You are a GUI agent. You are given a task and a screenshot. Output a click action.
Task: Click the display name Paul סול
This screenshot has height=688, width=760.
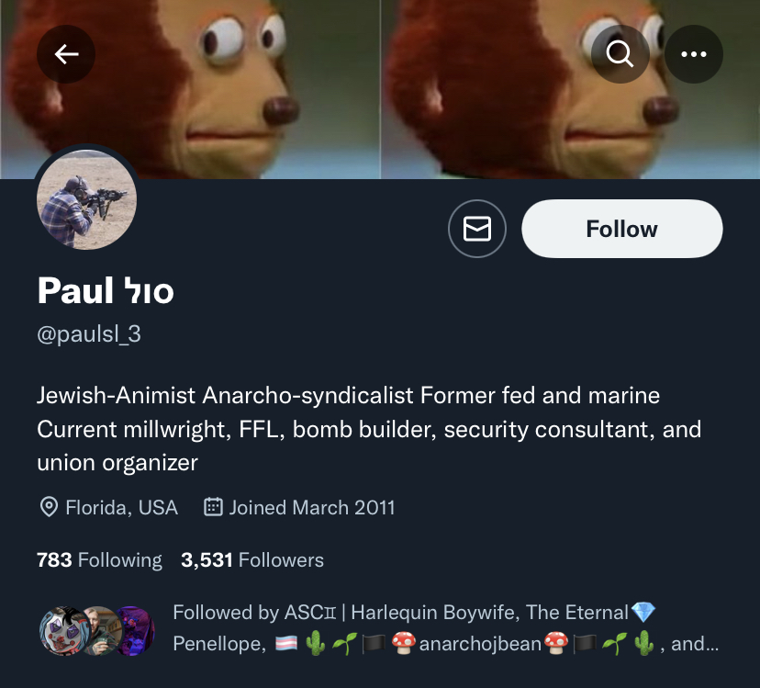coord(106,290)
